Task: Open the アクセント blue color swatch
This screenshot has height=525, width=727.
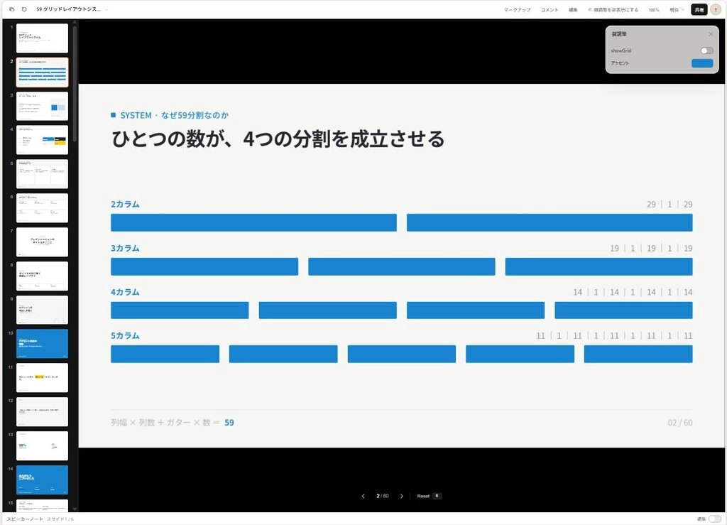Action: (x=702, y=63)
